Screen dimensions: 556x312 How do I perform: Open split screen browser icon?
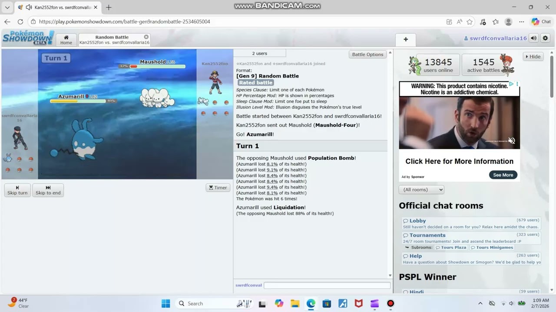[x=449, y=22]
